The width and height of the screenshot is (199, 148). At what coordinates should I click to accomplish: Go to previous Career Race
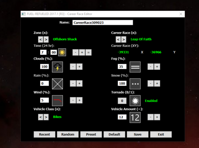point(118,39)
